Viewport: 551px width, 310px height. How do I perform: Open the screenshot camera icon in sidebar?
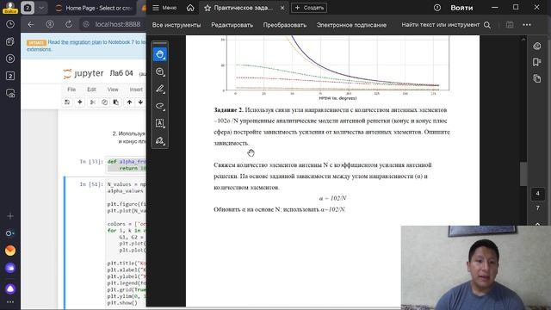click(10, 94)
